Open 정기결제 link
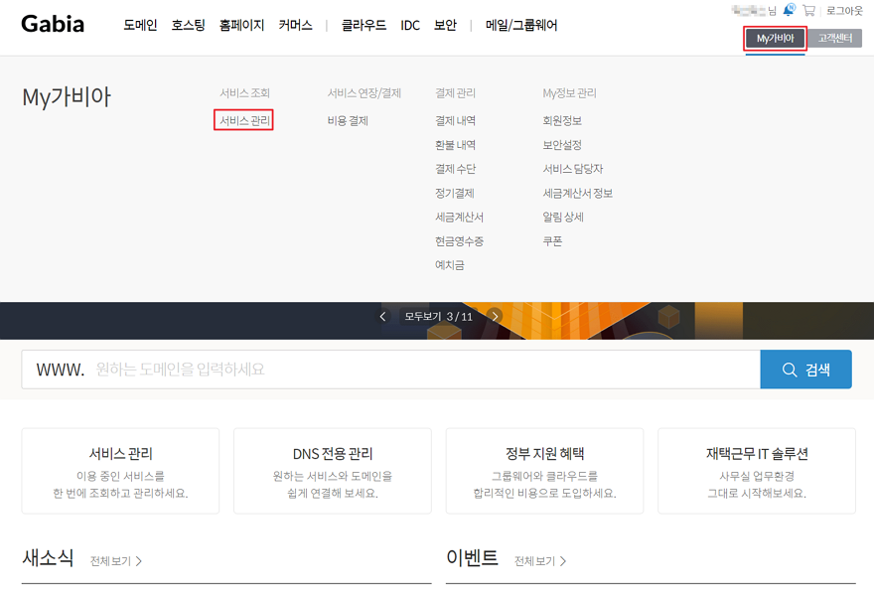Image resolution: width=874 pixels, height=596 pixels. pos(455,193)
